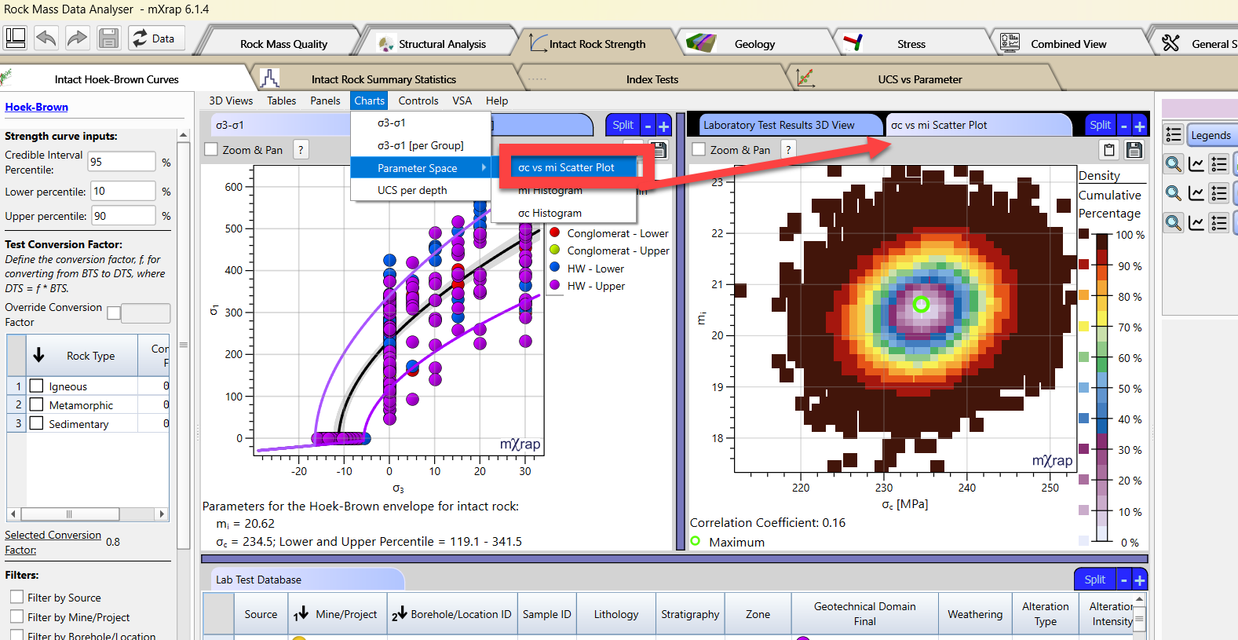This screenshot has width=1238, height=640.
Task: Click the red Conglomerat - Lower legend swatch
Action: [x=555, y=232]
